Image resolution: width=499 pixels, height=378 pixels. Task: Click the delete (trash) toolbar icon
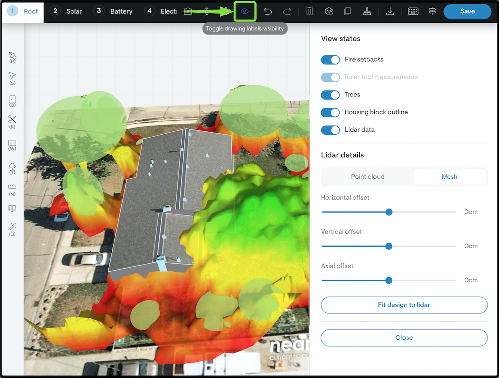tap(310, 11)
